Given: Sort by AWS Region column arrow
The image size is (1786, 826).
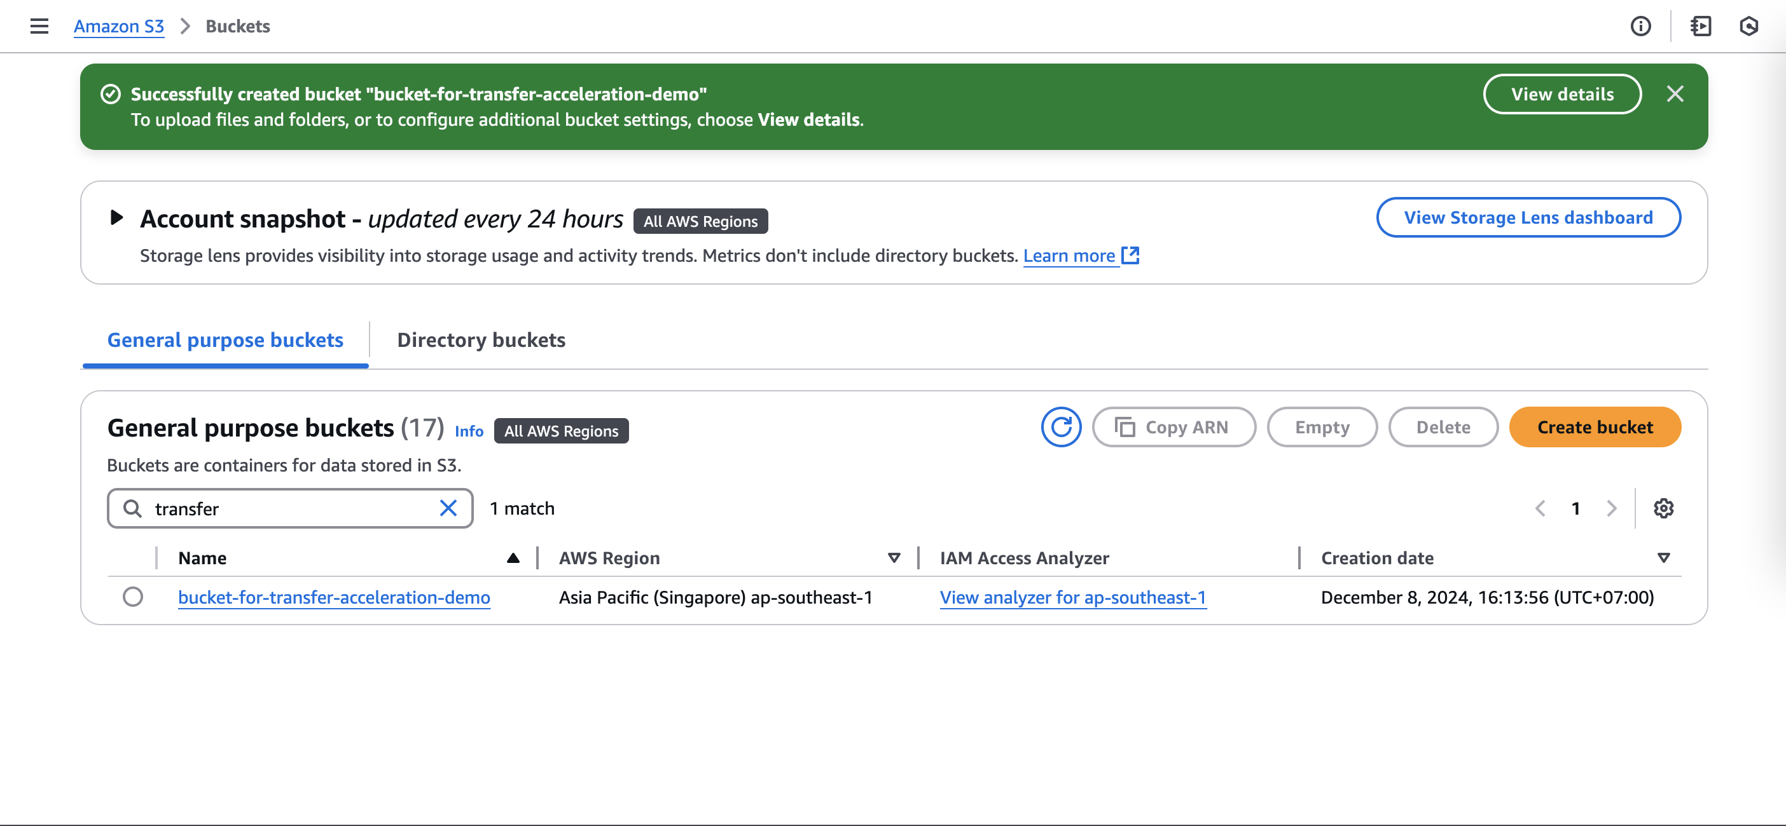Looking at the screenshot, I should click(894, 557).
